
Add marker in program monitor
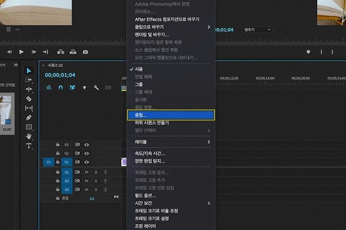coord(309,52)
